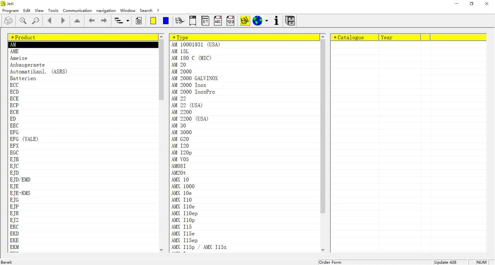This screenshot has width=495, height=265.
Task: Select AM 10001931 (USA) type
Action: tap(244, 45)
